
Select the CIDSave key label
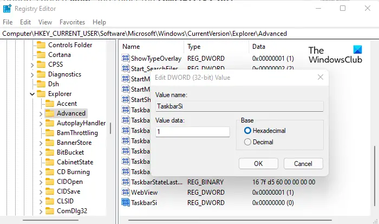68,191
